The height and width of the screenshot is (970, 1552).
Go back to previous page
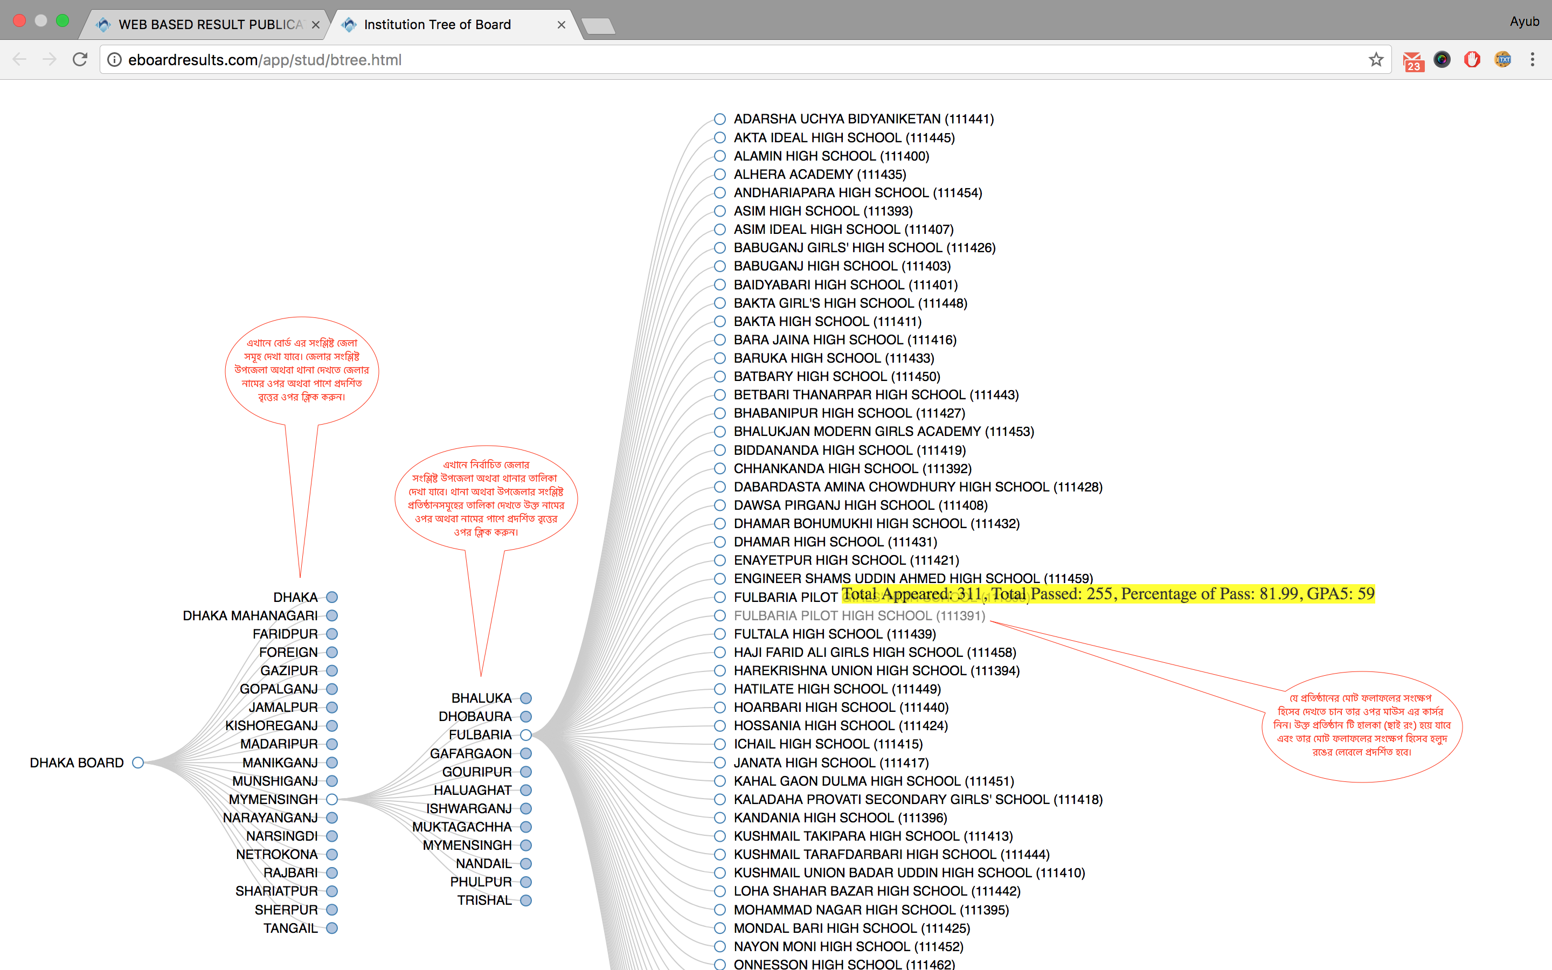20,60
